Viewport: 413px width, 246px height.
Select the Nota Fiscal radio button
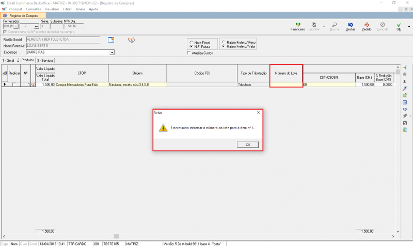(190, 42)
